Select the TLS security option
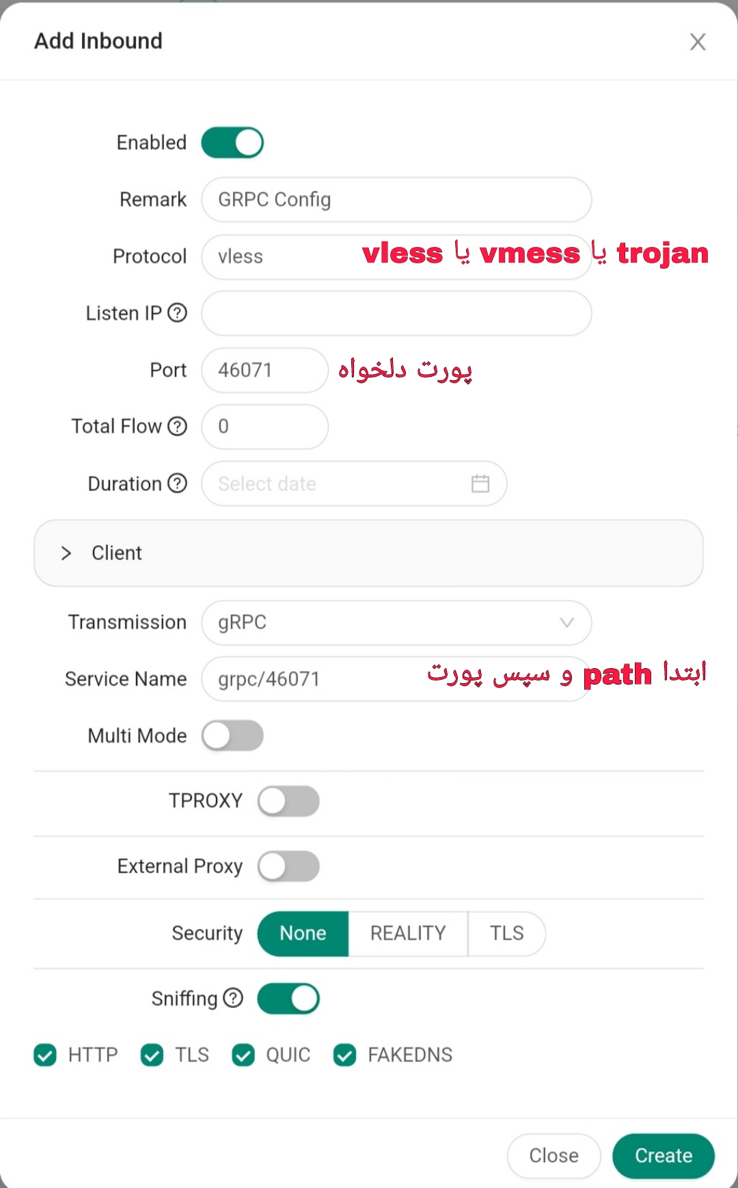 click(506, 934)
